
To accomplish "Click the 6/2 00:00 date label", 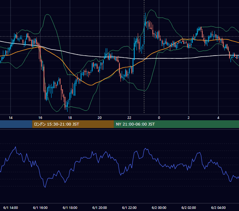I will tap(159, 207).
